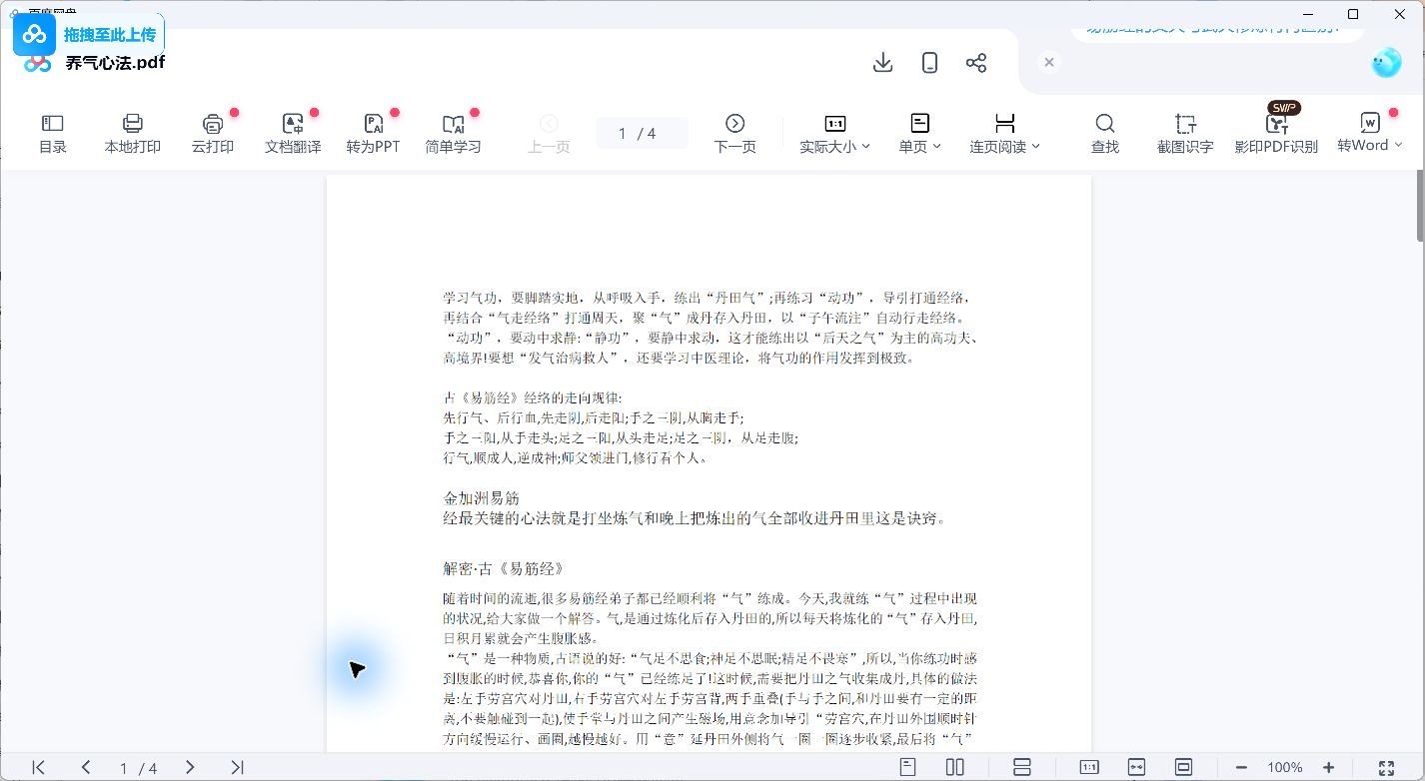The image size is (1425, 781).
Task: Open the 文档翻译 document translation tool
Action: (293, 134)
